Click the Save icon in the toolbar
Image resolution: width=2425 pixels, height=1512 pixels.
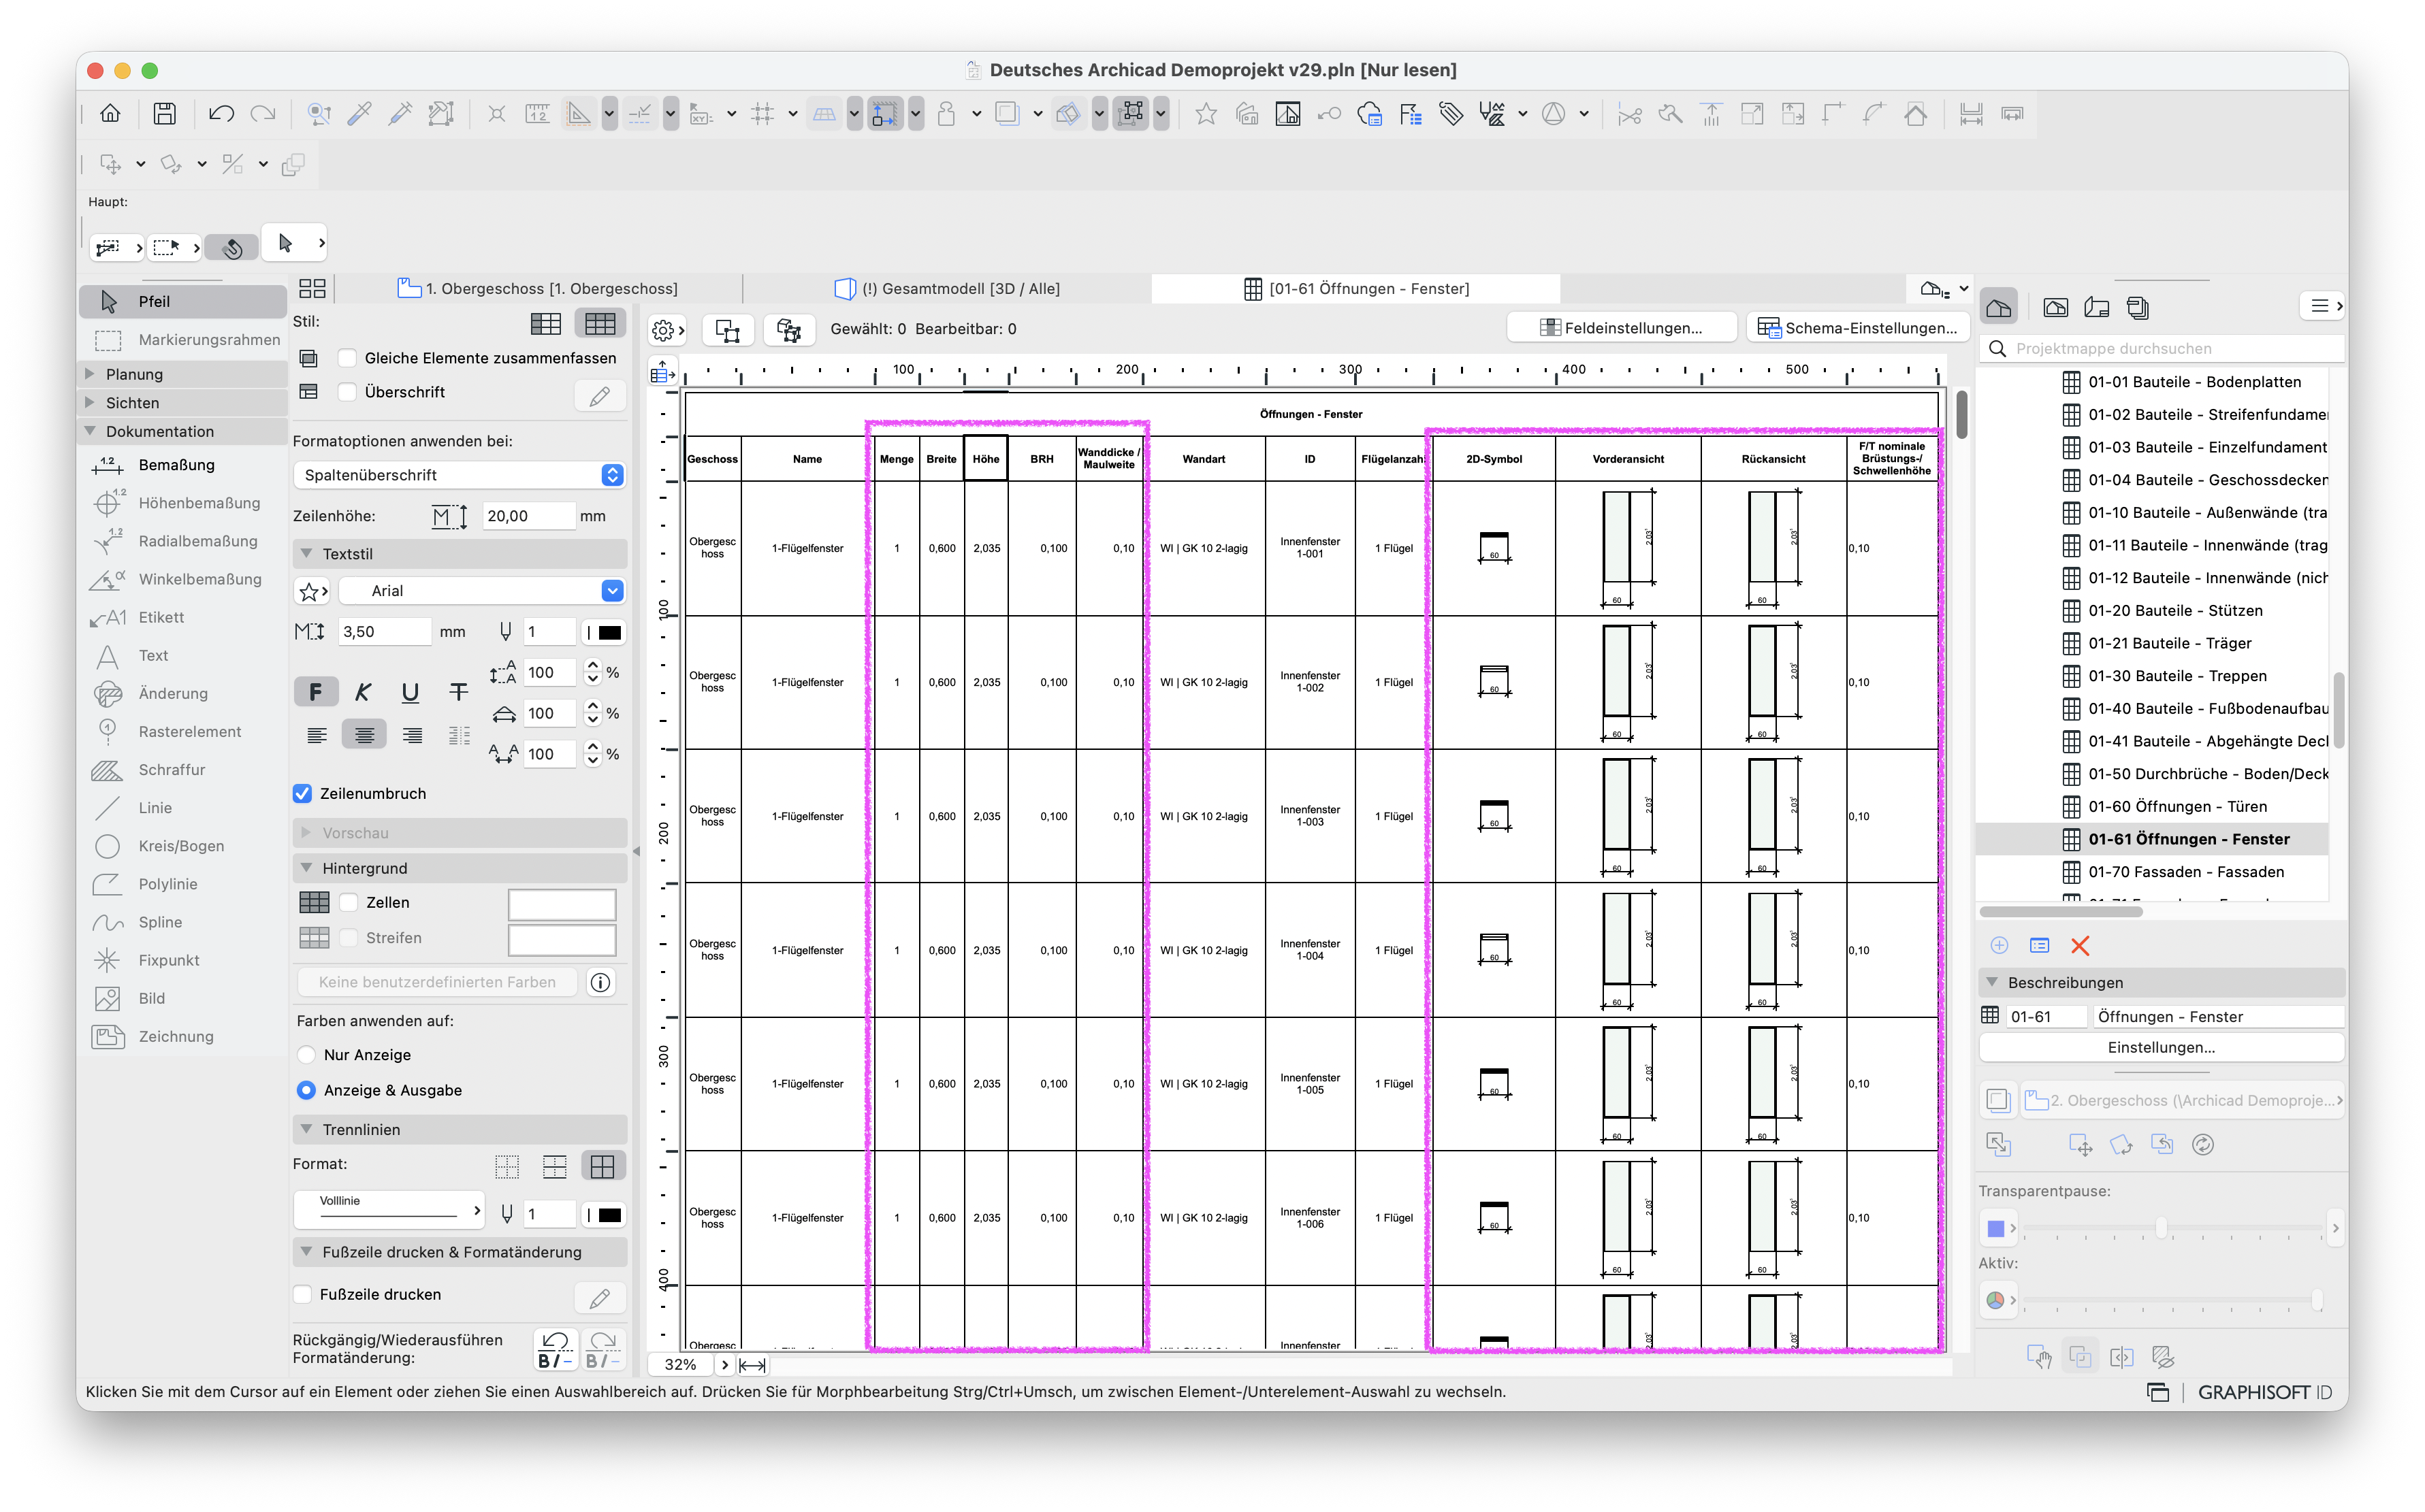[164, 114]
